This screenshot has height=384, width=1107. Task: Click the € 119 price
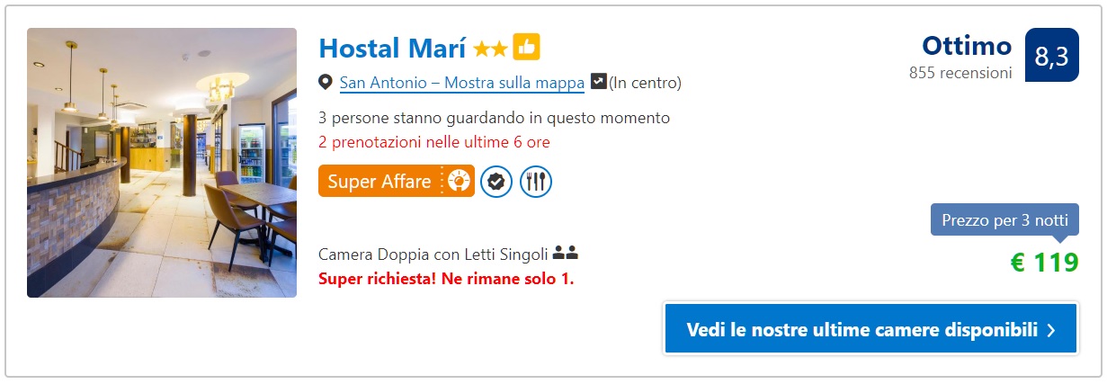(x=1044, y=263)
